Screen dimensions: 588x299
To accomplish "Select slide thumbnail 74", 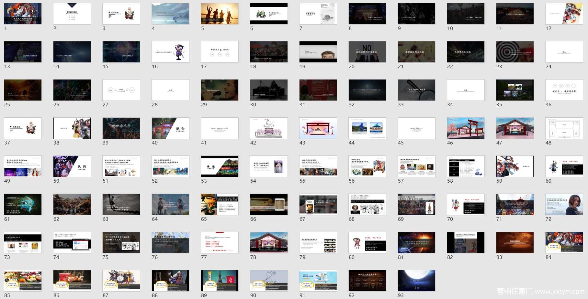I will [72, 242].
